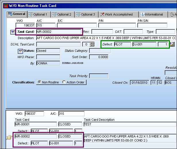Viewport: 177px width, 149px height.
Task: Click the Status field showing Closed
Action: coord(48,51)
